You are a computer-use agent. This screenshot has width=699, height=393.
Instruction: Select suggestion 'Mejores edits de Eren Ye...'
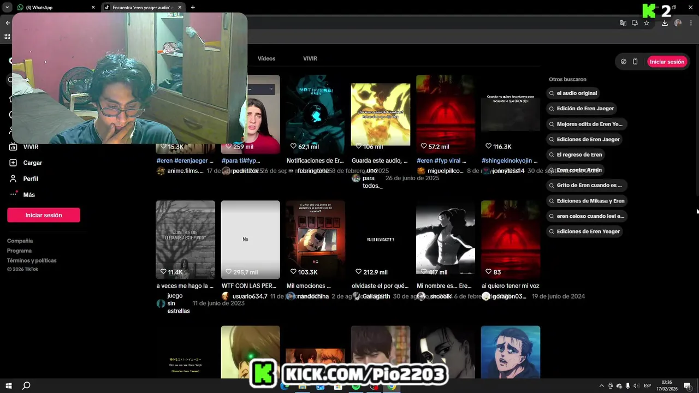(586, 124)
